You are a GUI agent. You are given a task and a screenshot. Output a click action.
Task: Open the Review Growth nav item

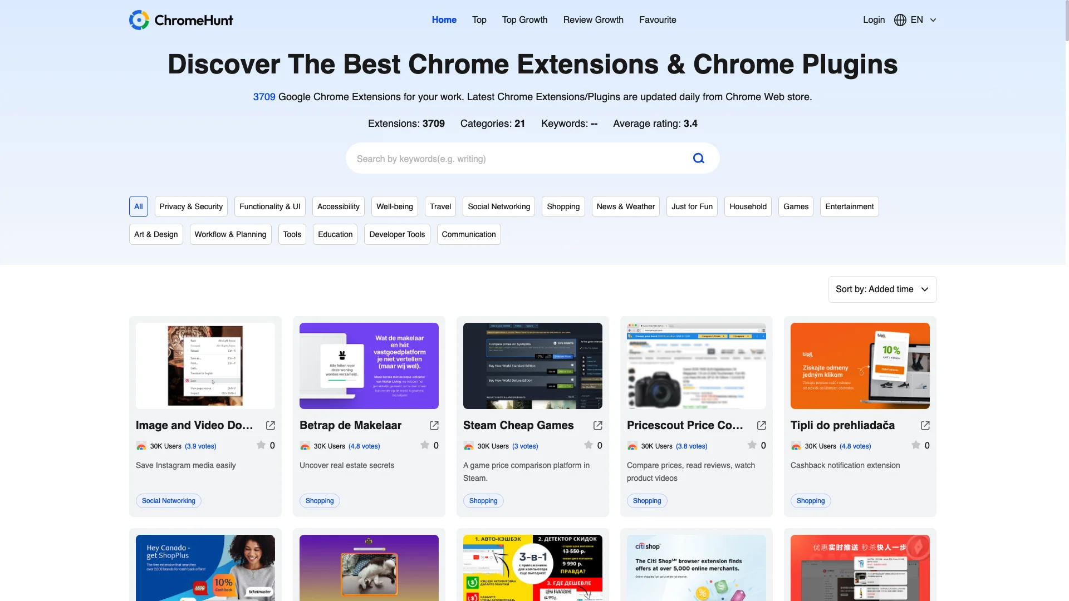[594, 20]
